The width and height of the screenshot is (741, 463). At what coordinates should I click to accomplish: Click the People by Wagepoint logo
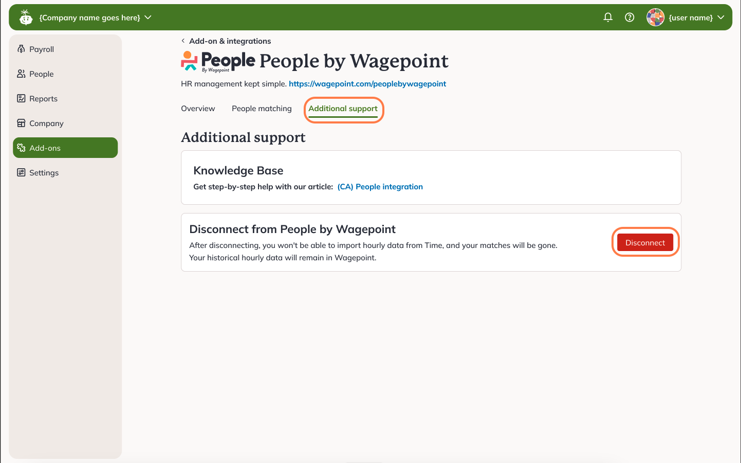pyautogui.click(x=218, y=61)
